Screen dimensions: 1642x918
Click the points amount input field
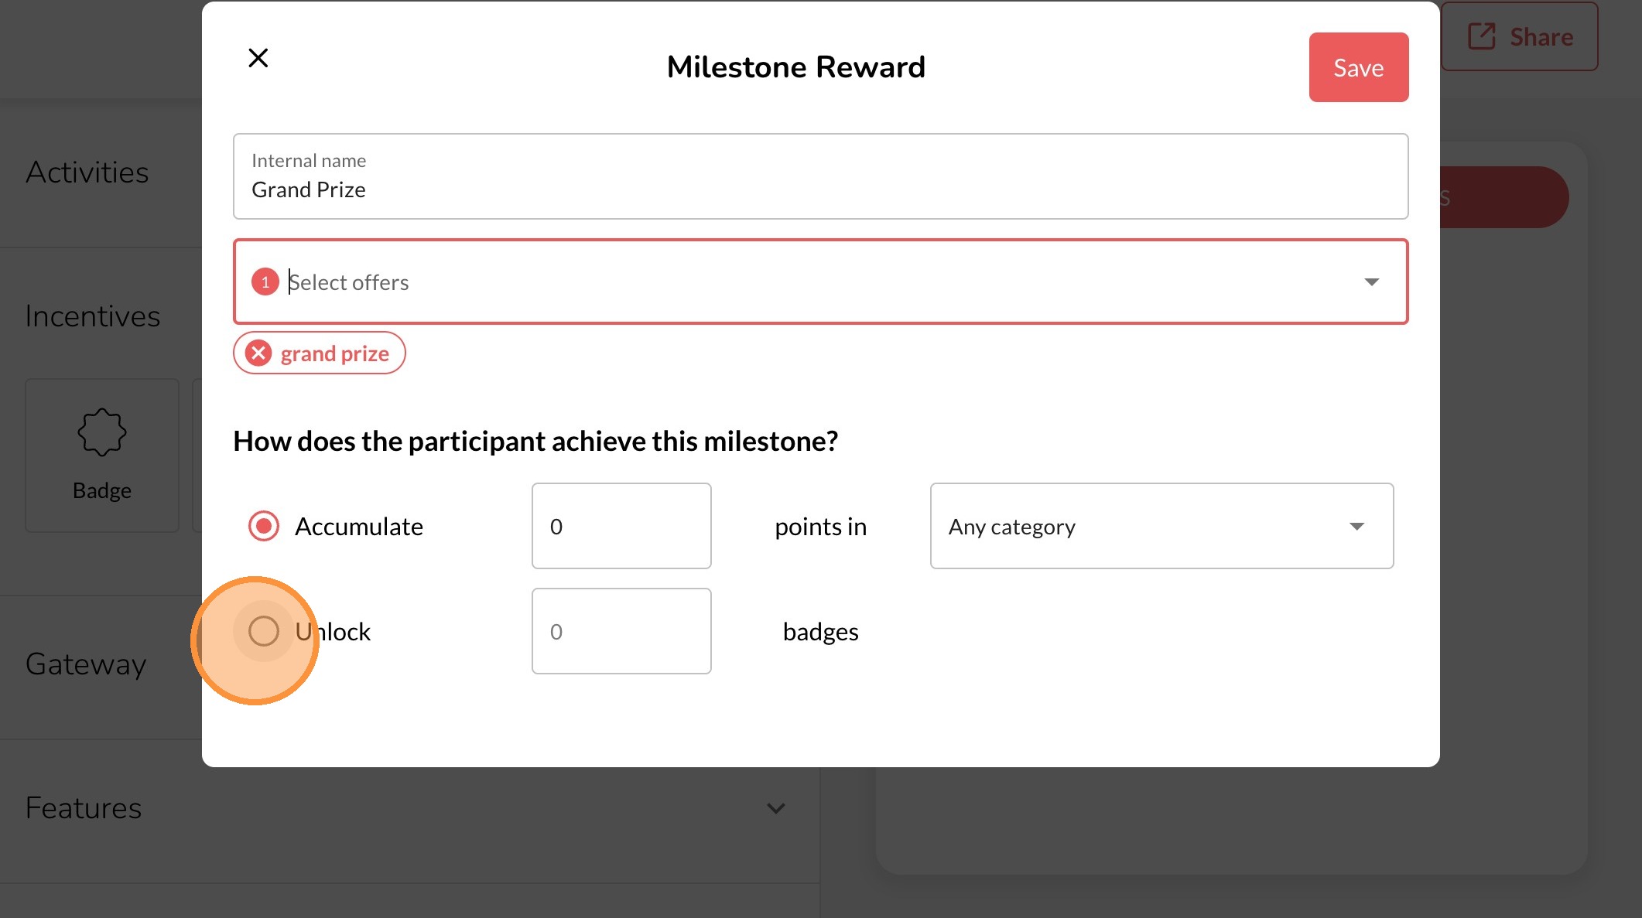[621, 527]
